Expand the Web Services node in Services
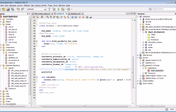 pyautogui.click(x=138, y=55)
